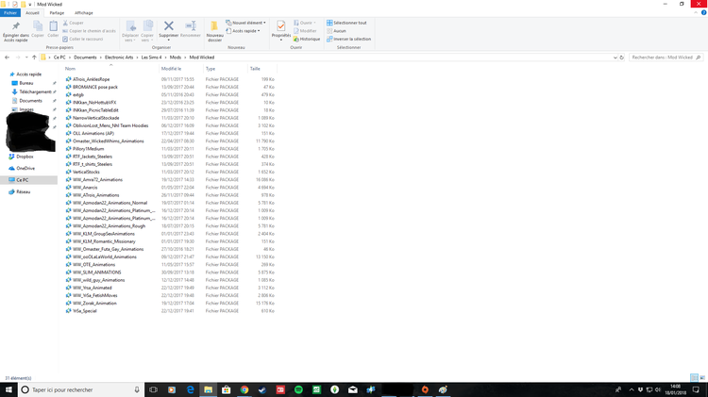708x397 pixels.
Task: Click the Épingler dans Accès rapide icon
Action: [x=16, y=26]
